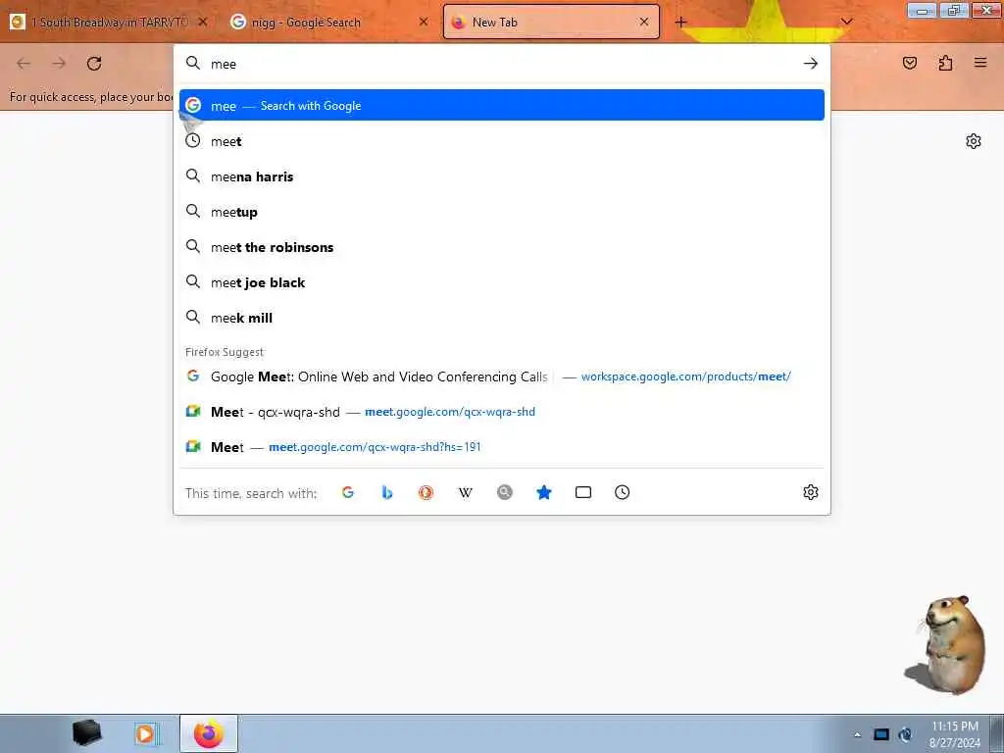Search this time with Wikipedia icon

(466, 492)
